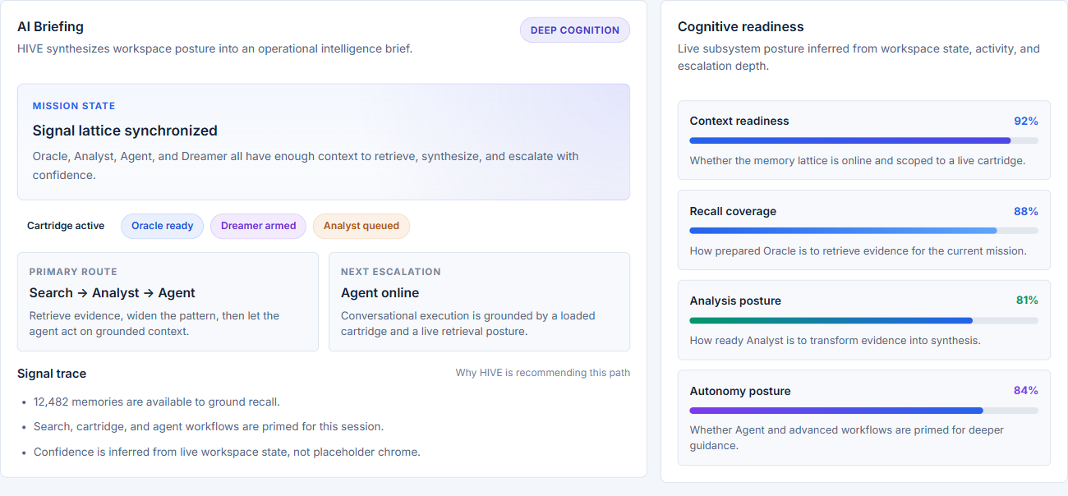Screen dimensions: 1068x496
Task: Click the Cartridge active indicator
Action: click(65, 226)
